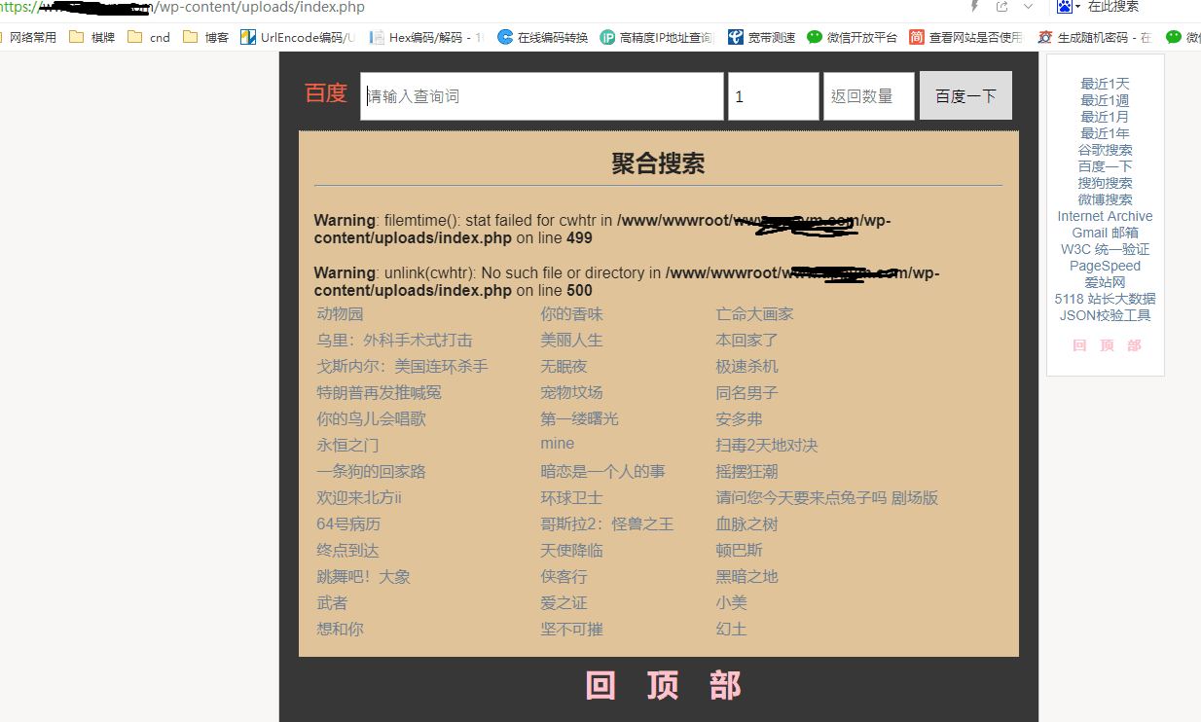1201x722 pixels.
Task: Click the 百度一下 search button
Action: pos(965,96)
